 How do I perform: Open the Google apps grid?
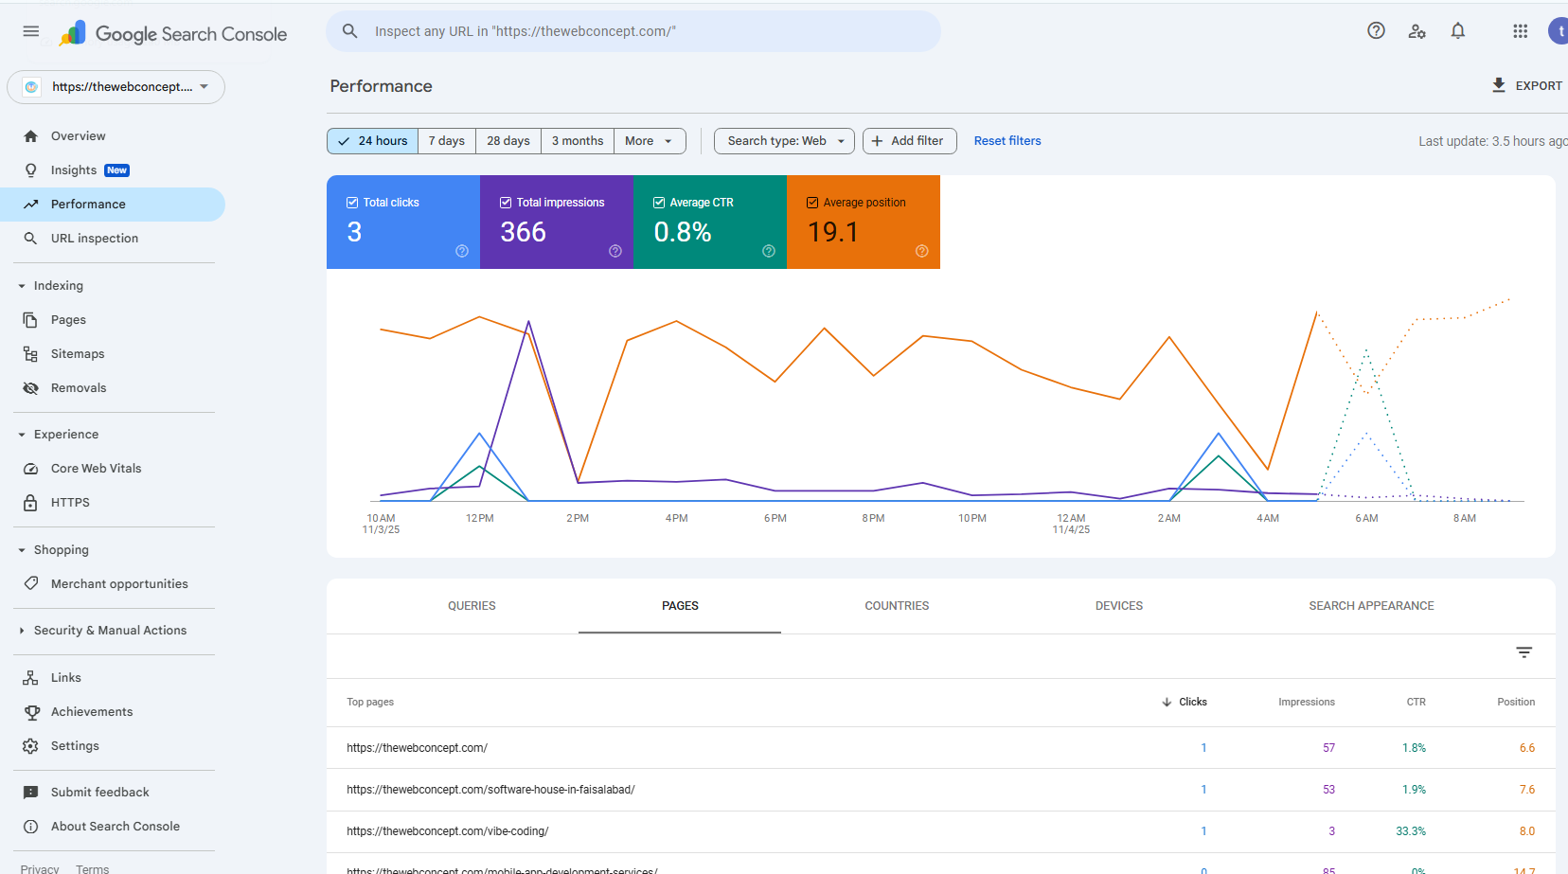pyautogui.click(x=1521, y=31)
